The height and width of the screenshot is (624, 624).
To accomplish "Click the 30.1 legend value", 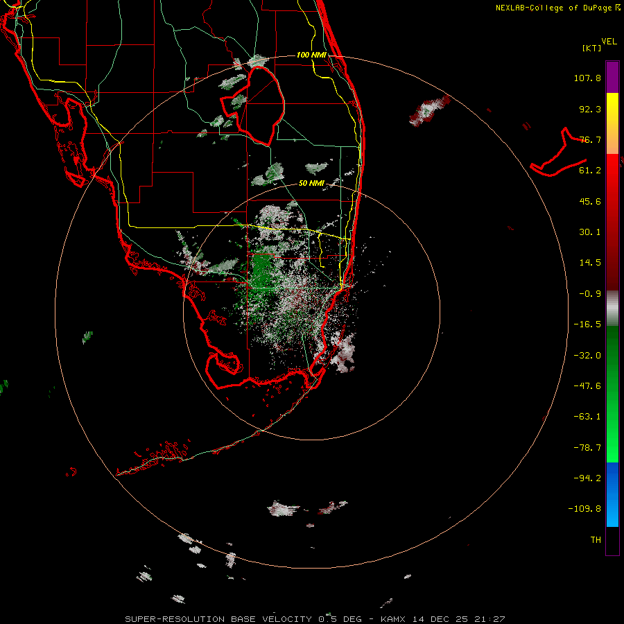I will click(x=590, y=232).
